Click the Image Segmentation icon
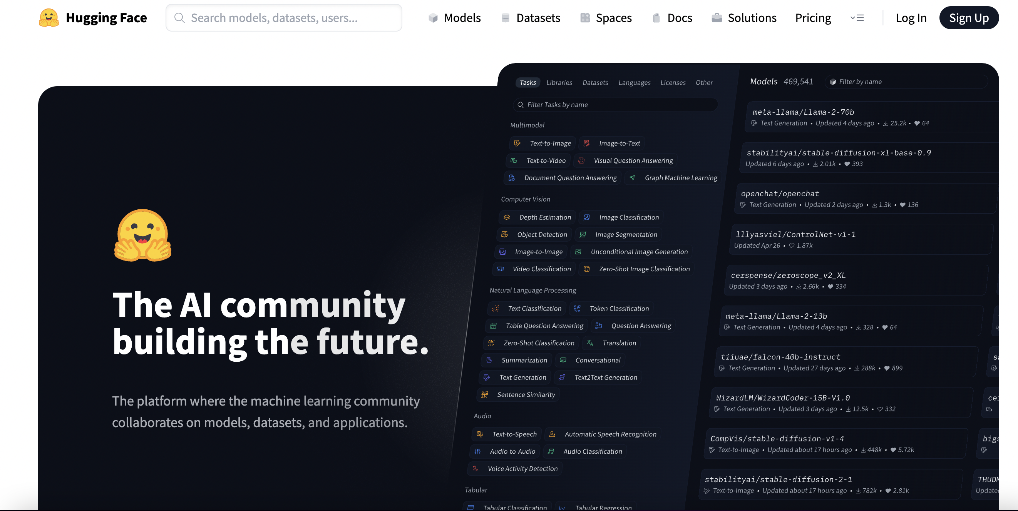The height and width of the screenshot is (511, 1018). pos(583,235)
